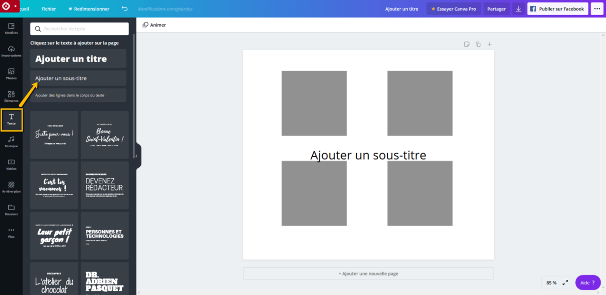Screen dimensions: 606x295
Task: Click the undo arrow icon
Action: [x=125, y=9]
